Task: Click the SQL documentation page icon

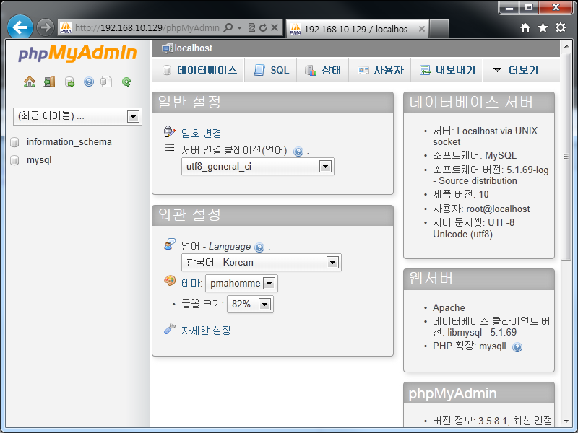Action: pyautogui.click(x=106, y=82)
